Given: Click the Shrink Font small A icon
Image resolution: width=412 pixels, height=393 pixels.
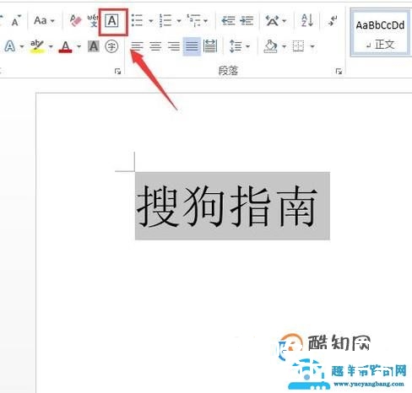Looking at the screenshot, I should pyautogui.click(x=16, y=20).
